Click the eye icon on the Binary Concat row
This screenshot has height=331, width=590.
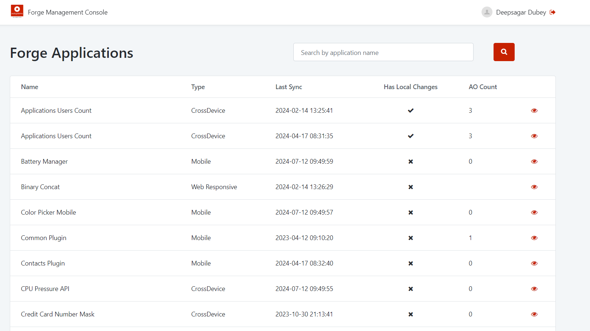click(x=534, y=187)
